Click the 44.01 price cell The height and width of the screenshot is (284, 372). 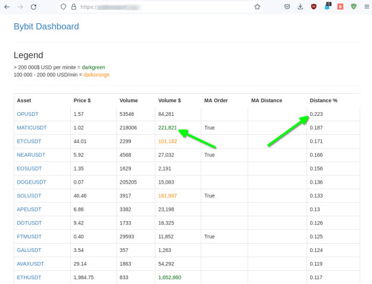[80, 141]
